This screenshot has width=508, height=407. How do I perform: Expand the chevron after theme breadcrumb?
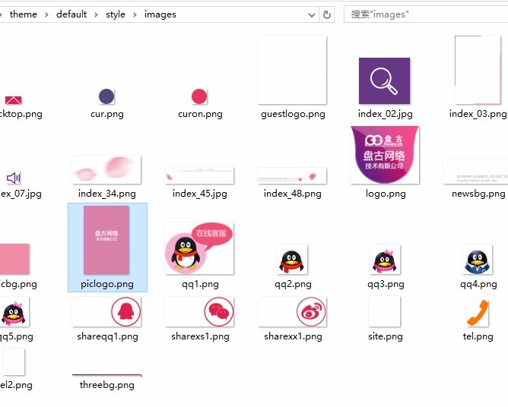click(46, 14)
